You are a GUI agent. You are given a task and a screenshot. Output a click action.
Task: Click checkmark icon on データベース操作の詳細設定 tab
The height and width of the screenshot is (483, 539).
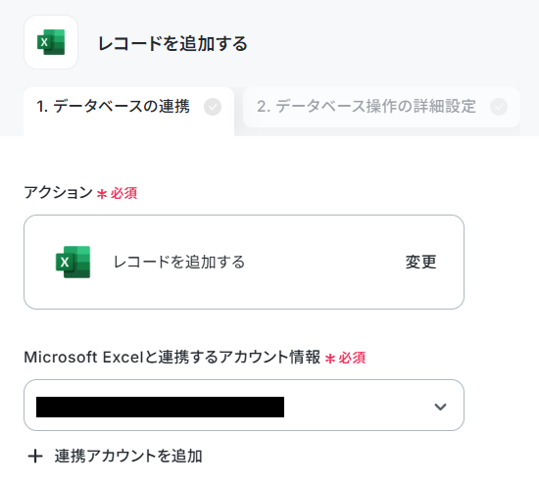pos(499,107)
